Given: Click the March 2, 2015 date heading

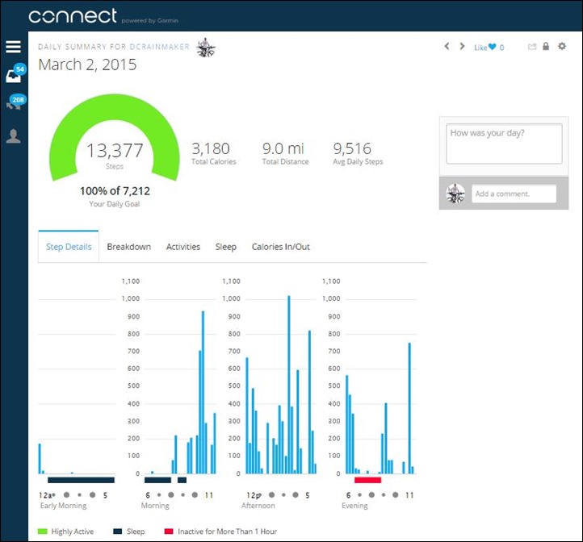Looking at the screenshot, I should click(x=87, y=65).
